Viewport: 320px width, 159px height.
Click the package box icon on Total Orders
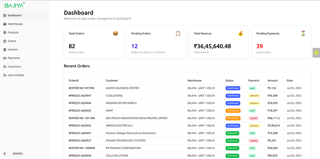tap(116, 33)
